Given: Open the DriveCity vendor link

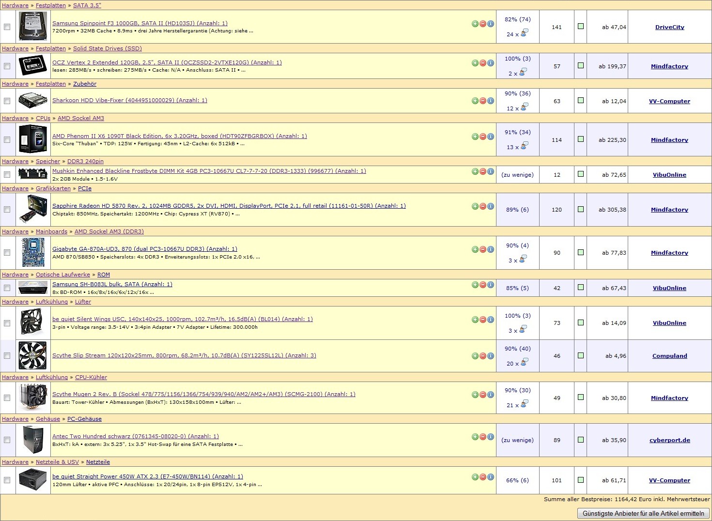Looking at the screenshot, I should click(669, 27).
